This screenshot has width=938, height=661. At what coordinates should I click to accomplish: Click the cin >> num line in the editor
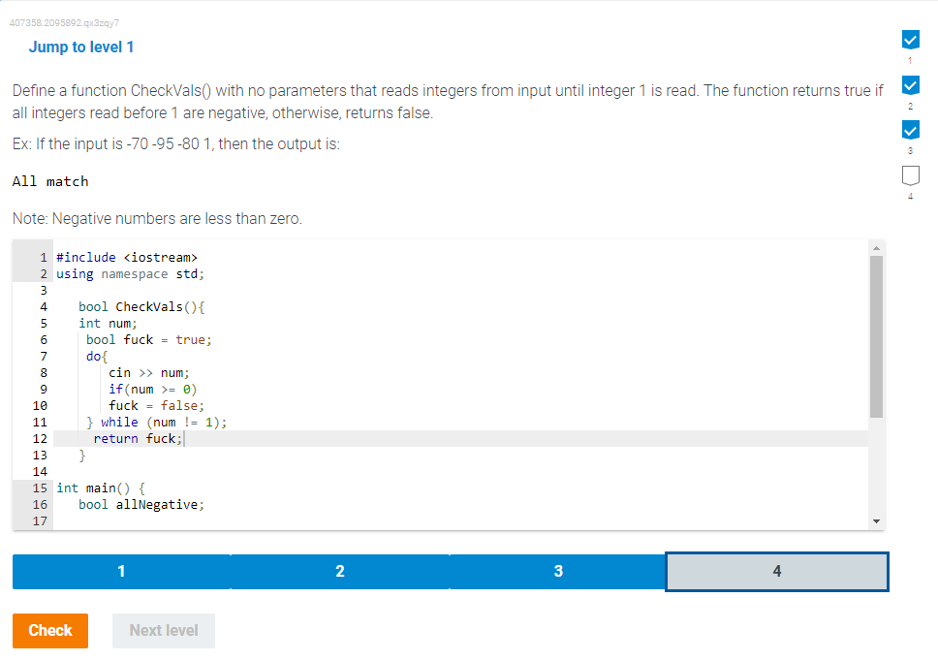pos(150,372)
